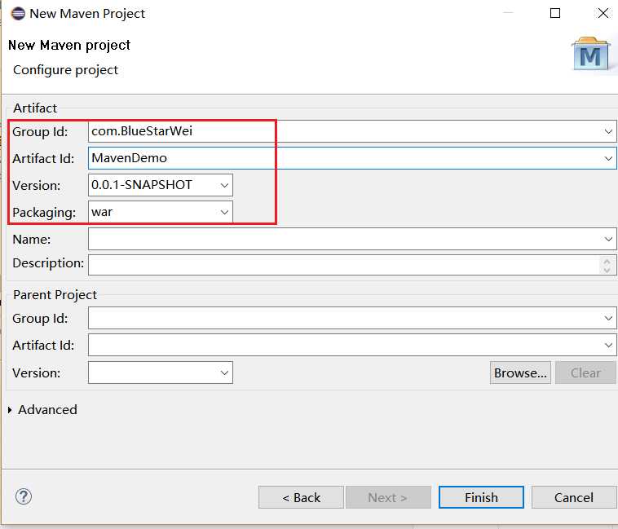Click the Description field scroll down arrow

(607, 270)
